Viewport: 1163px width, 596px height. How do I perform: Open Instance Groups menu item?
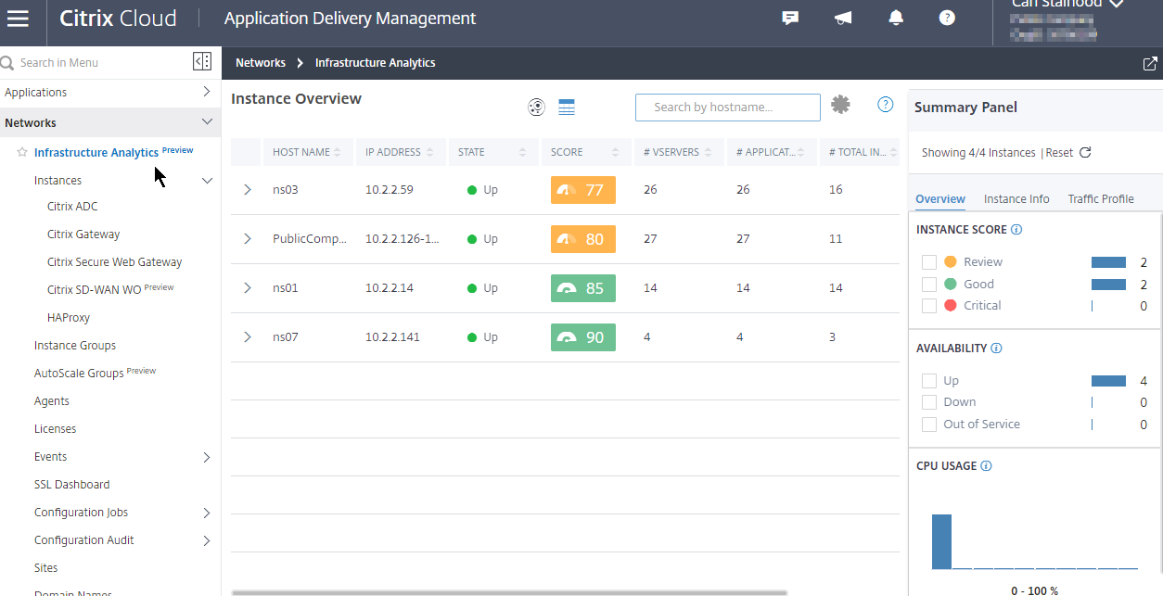(x=75, y=346)
